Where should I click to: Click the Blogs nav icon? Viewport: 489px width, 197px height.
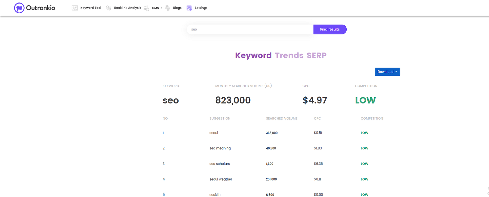tap(168, 8)
